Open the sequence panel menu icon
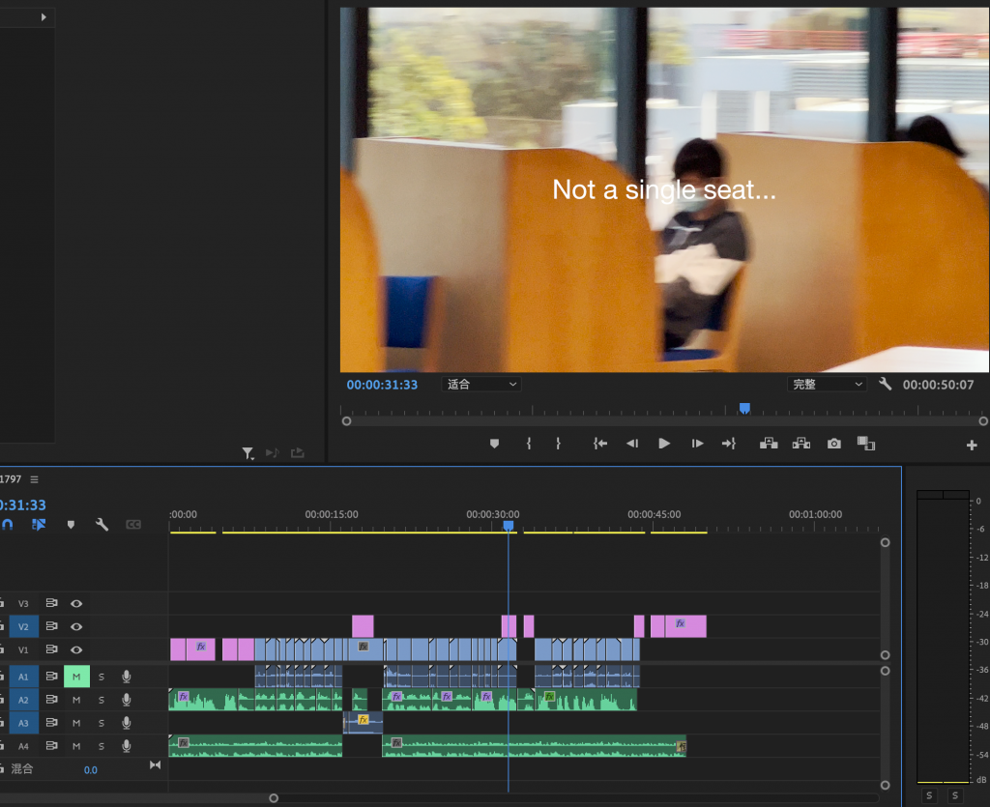Image resolution: width=990 pixels, height=807 pixels. (34, 479)
